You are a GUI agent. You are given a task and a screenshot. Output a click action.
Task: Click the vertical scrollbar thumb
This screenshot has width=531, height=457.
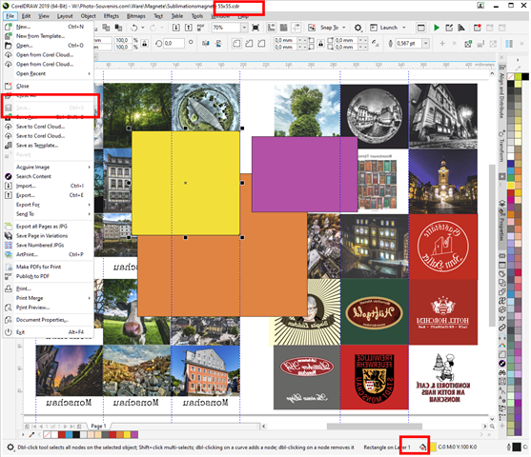(x=492, y=246)
